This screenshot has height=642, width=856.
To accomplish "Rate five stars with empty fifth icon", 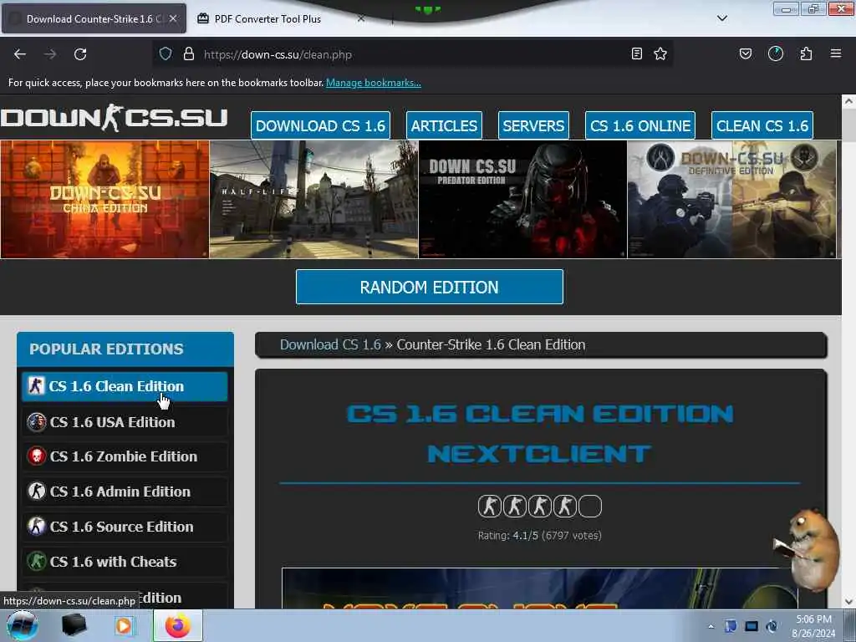I will point(589,506).
